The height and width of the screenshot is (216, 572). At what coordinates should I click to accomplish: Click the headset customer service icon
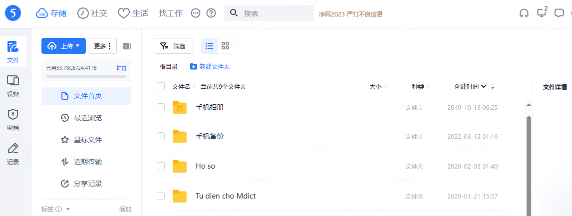pyautogui.click(x=524, y=13)
